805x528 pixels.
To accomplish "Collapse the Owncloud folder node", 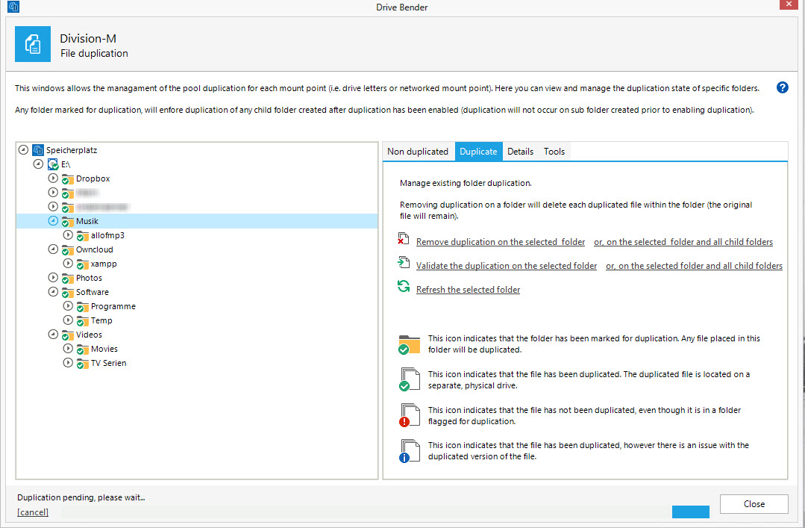I will [53, 249].
